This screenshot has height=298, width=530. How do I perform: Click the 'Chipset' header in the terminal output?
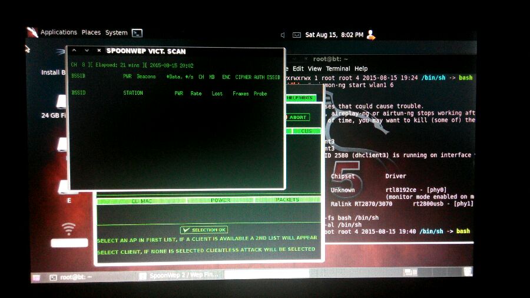343,176
